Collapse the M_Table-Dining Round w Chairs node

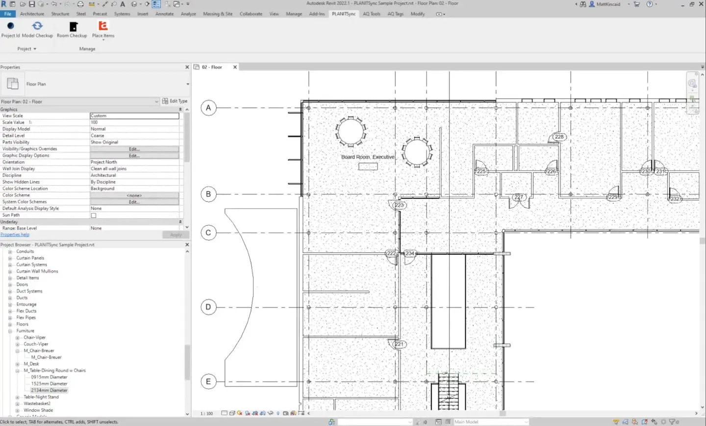[18, 371]
